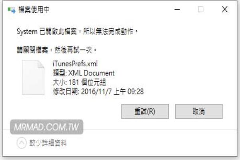Image resolution: width=240 pixels, height=160 pixels.
Task: Minimize the 檔案使用中 dialog window
Action: point(177,10)
